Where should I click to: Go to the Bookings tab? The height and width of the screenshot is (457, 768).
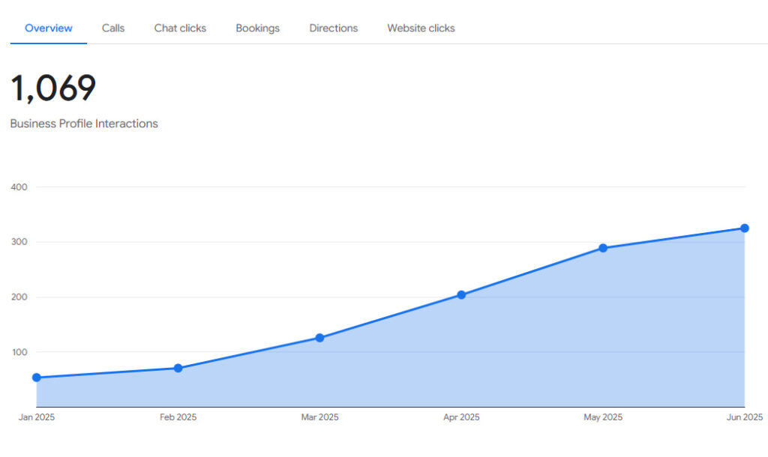(x=257, y=28)
